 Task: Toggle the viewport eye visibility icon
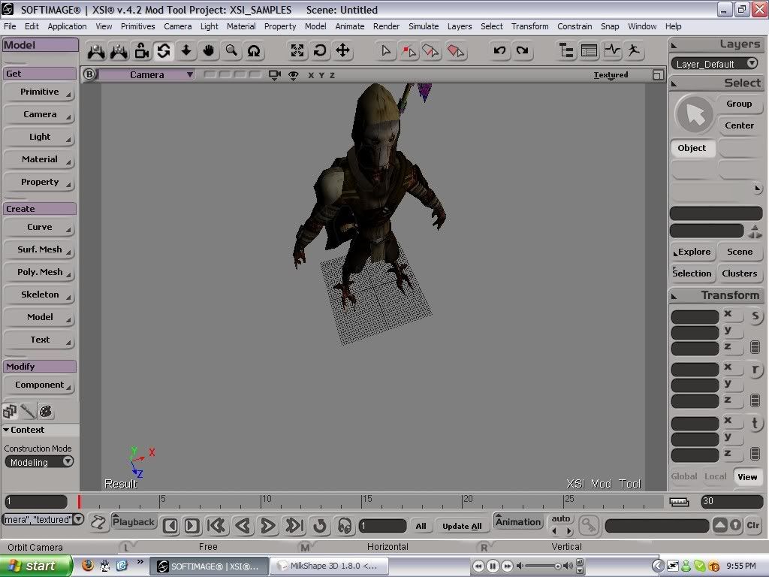294,74
